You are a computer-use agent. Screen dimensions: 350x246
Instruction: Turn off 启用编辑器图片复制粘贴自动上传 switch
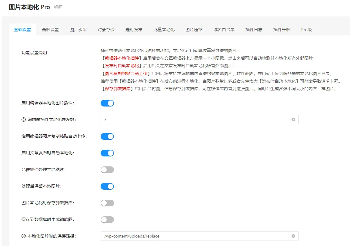tap(107, 136)
